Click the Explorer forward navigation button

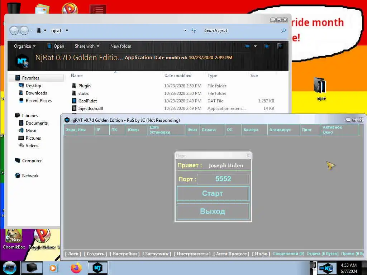click(24, 30)
